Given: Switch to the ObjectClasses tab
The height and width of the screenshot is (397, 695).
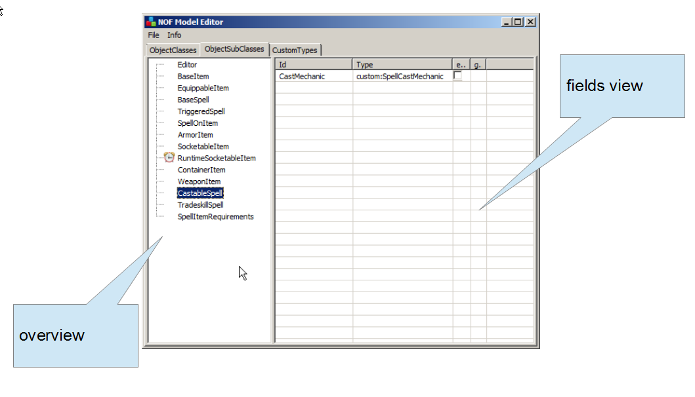Looking at the screenshot, I should (173, 50).
